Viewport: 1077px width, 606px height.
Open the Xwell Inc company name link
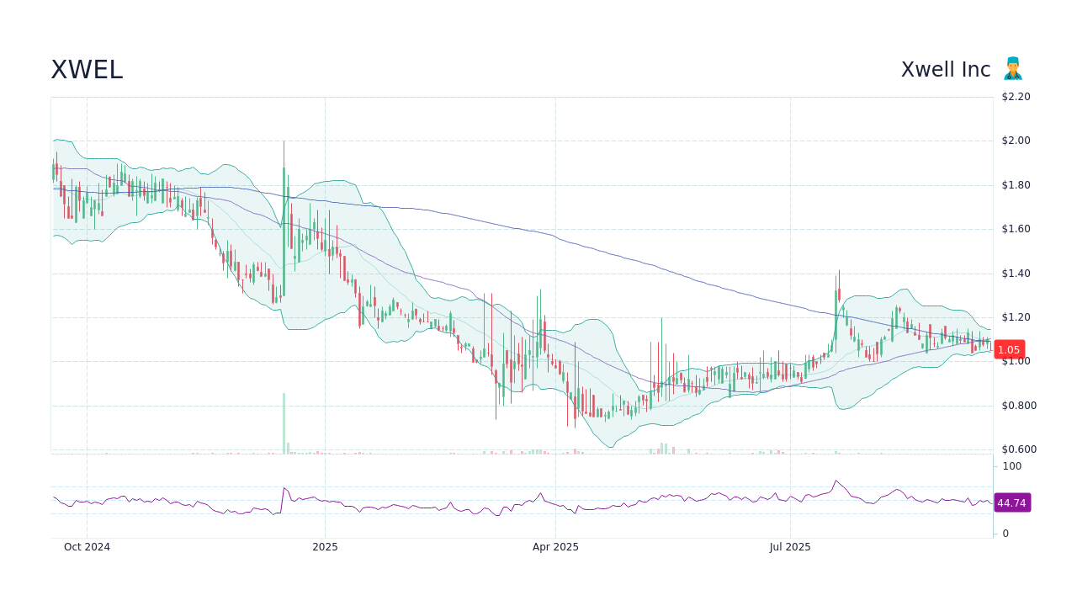click(946, 69)
